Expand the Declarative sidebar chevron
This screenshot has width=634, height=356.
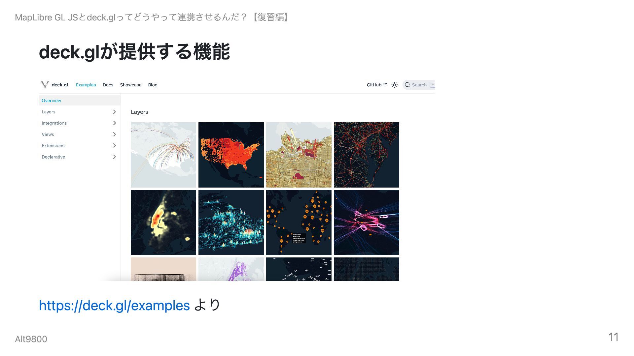click(114, 157)
